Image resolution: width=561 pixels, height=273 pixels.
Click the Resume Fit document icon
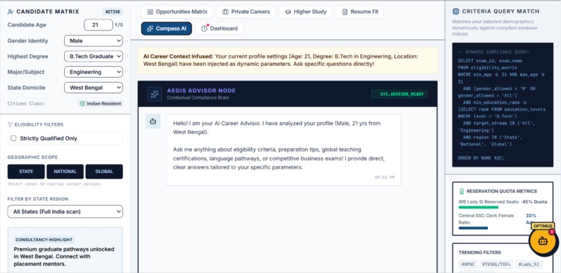345,12
